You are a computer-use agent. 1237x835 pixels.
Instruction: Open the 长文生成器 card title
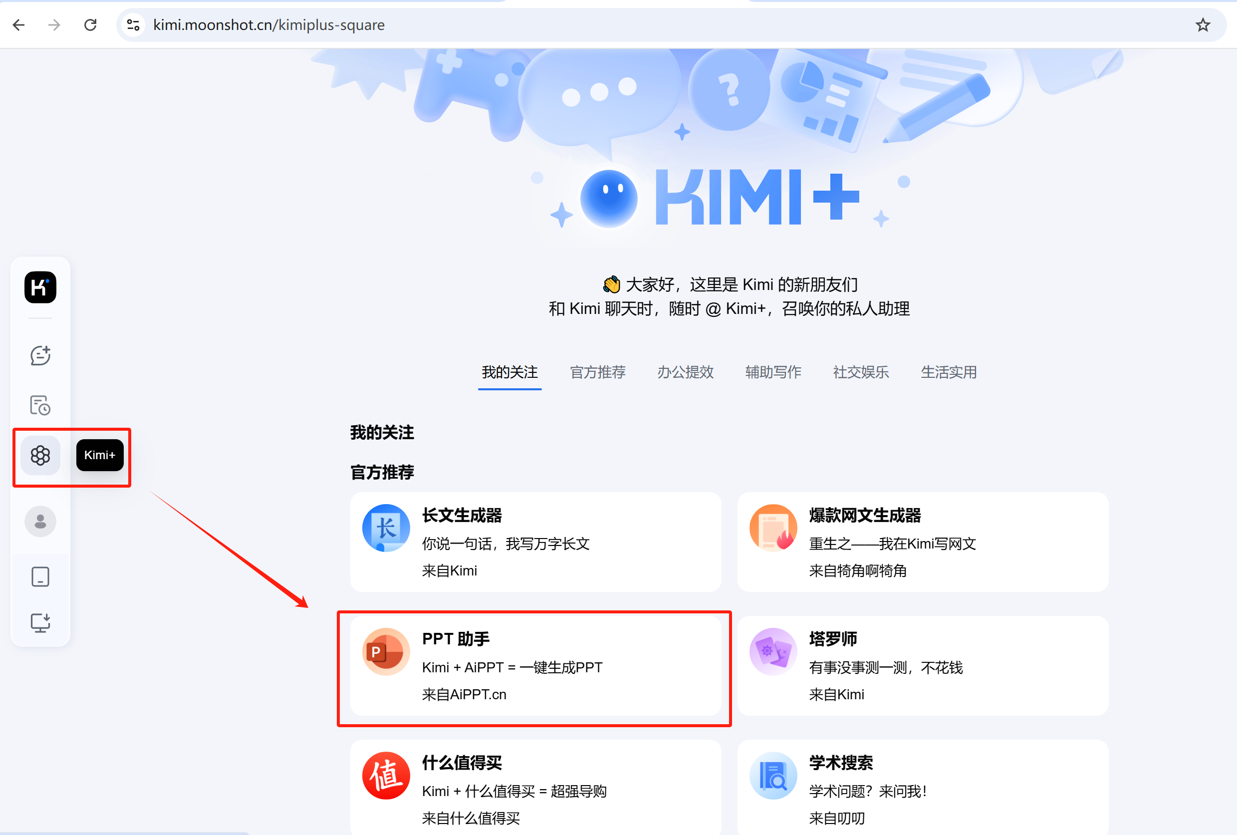click(462, 516)
